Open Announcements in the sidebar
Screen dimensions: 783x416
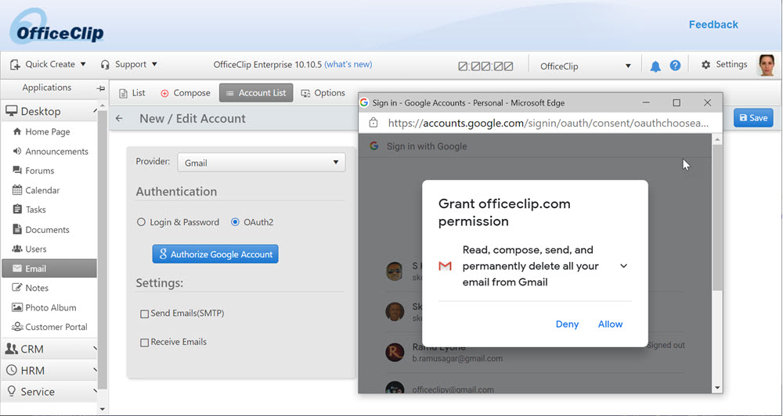coord(50,151)
